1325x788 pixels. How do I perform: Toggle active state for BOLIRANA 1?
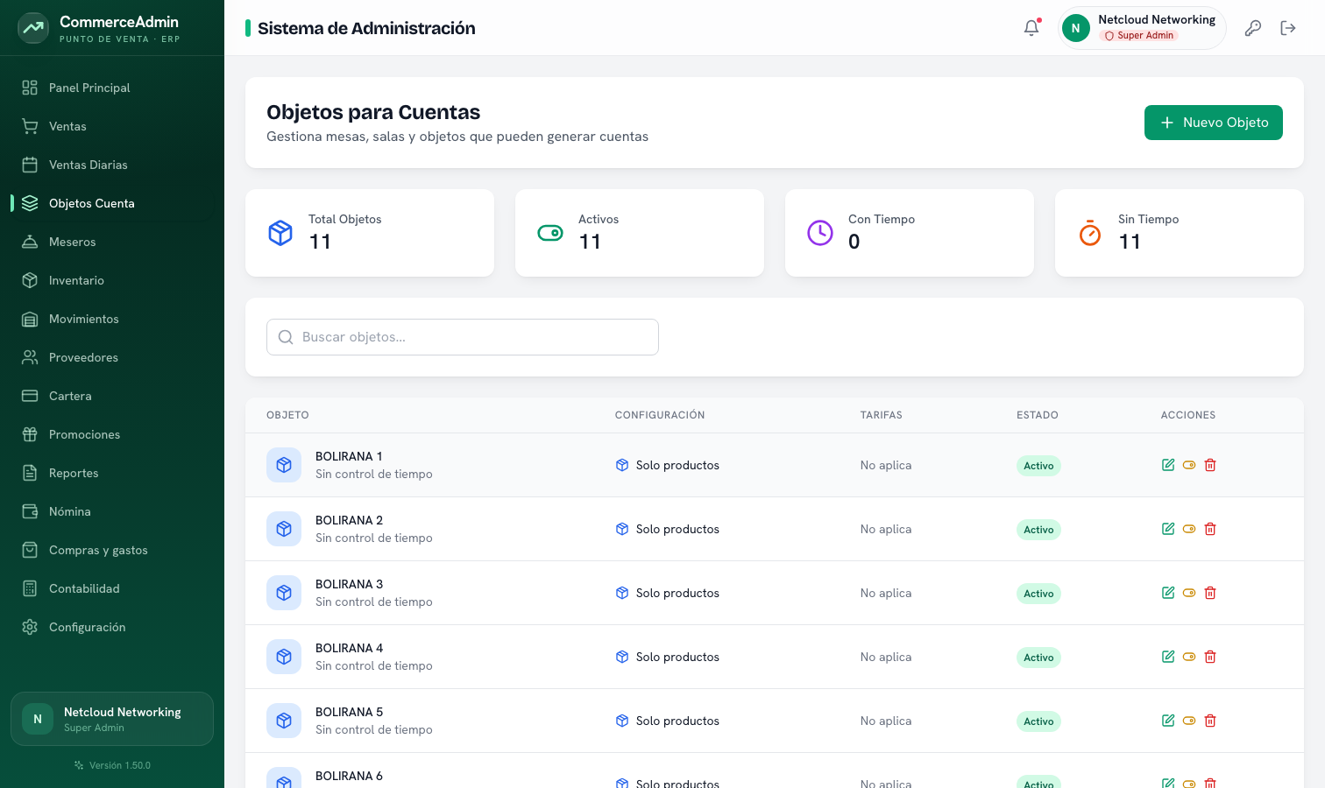coord(1189,465)
